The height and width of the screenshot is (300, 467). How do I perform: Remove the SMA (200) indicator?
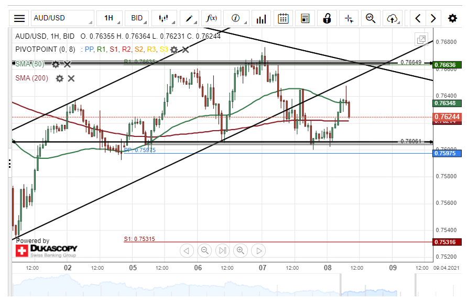[x=71, y=78]
